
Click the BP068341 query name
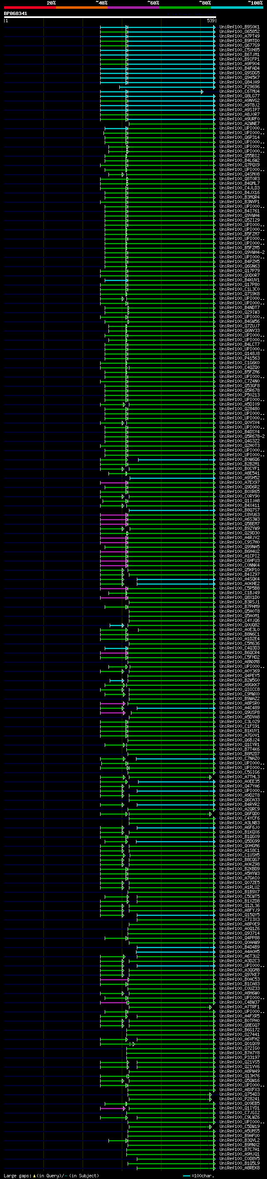(15, 13)
